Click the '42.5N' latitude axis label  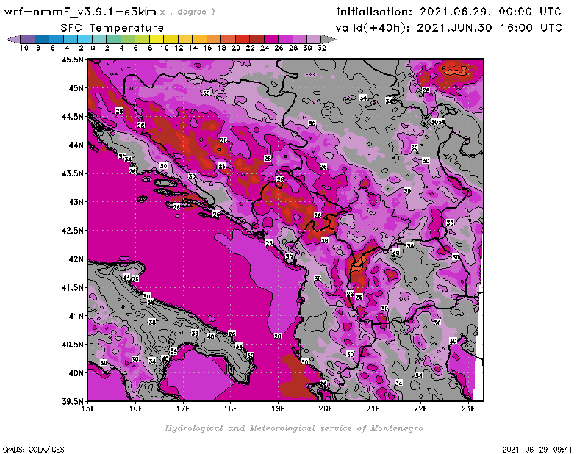pos(72,231)
